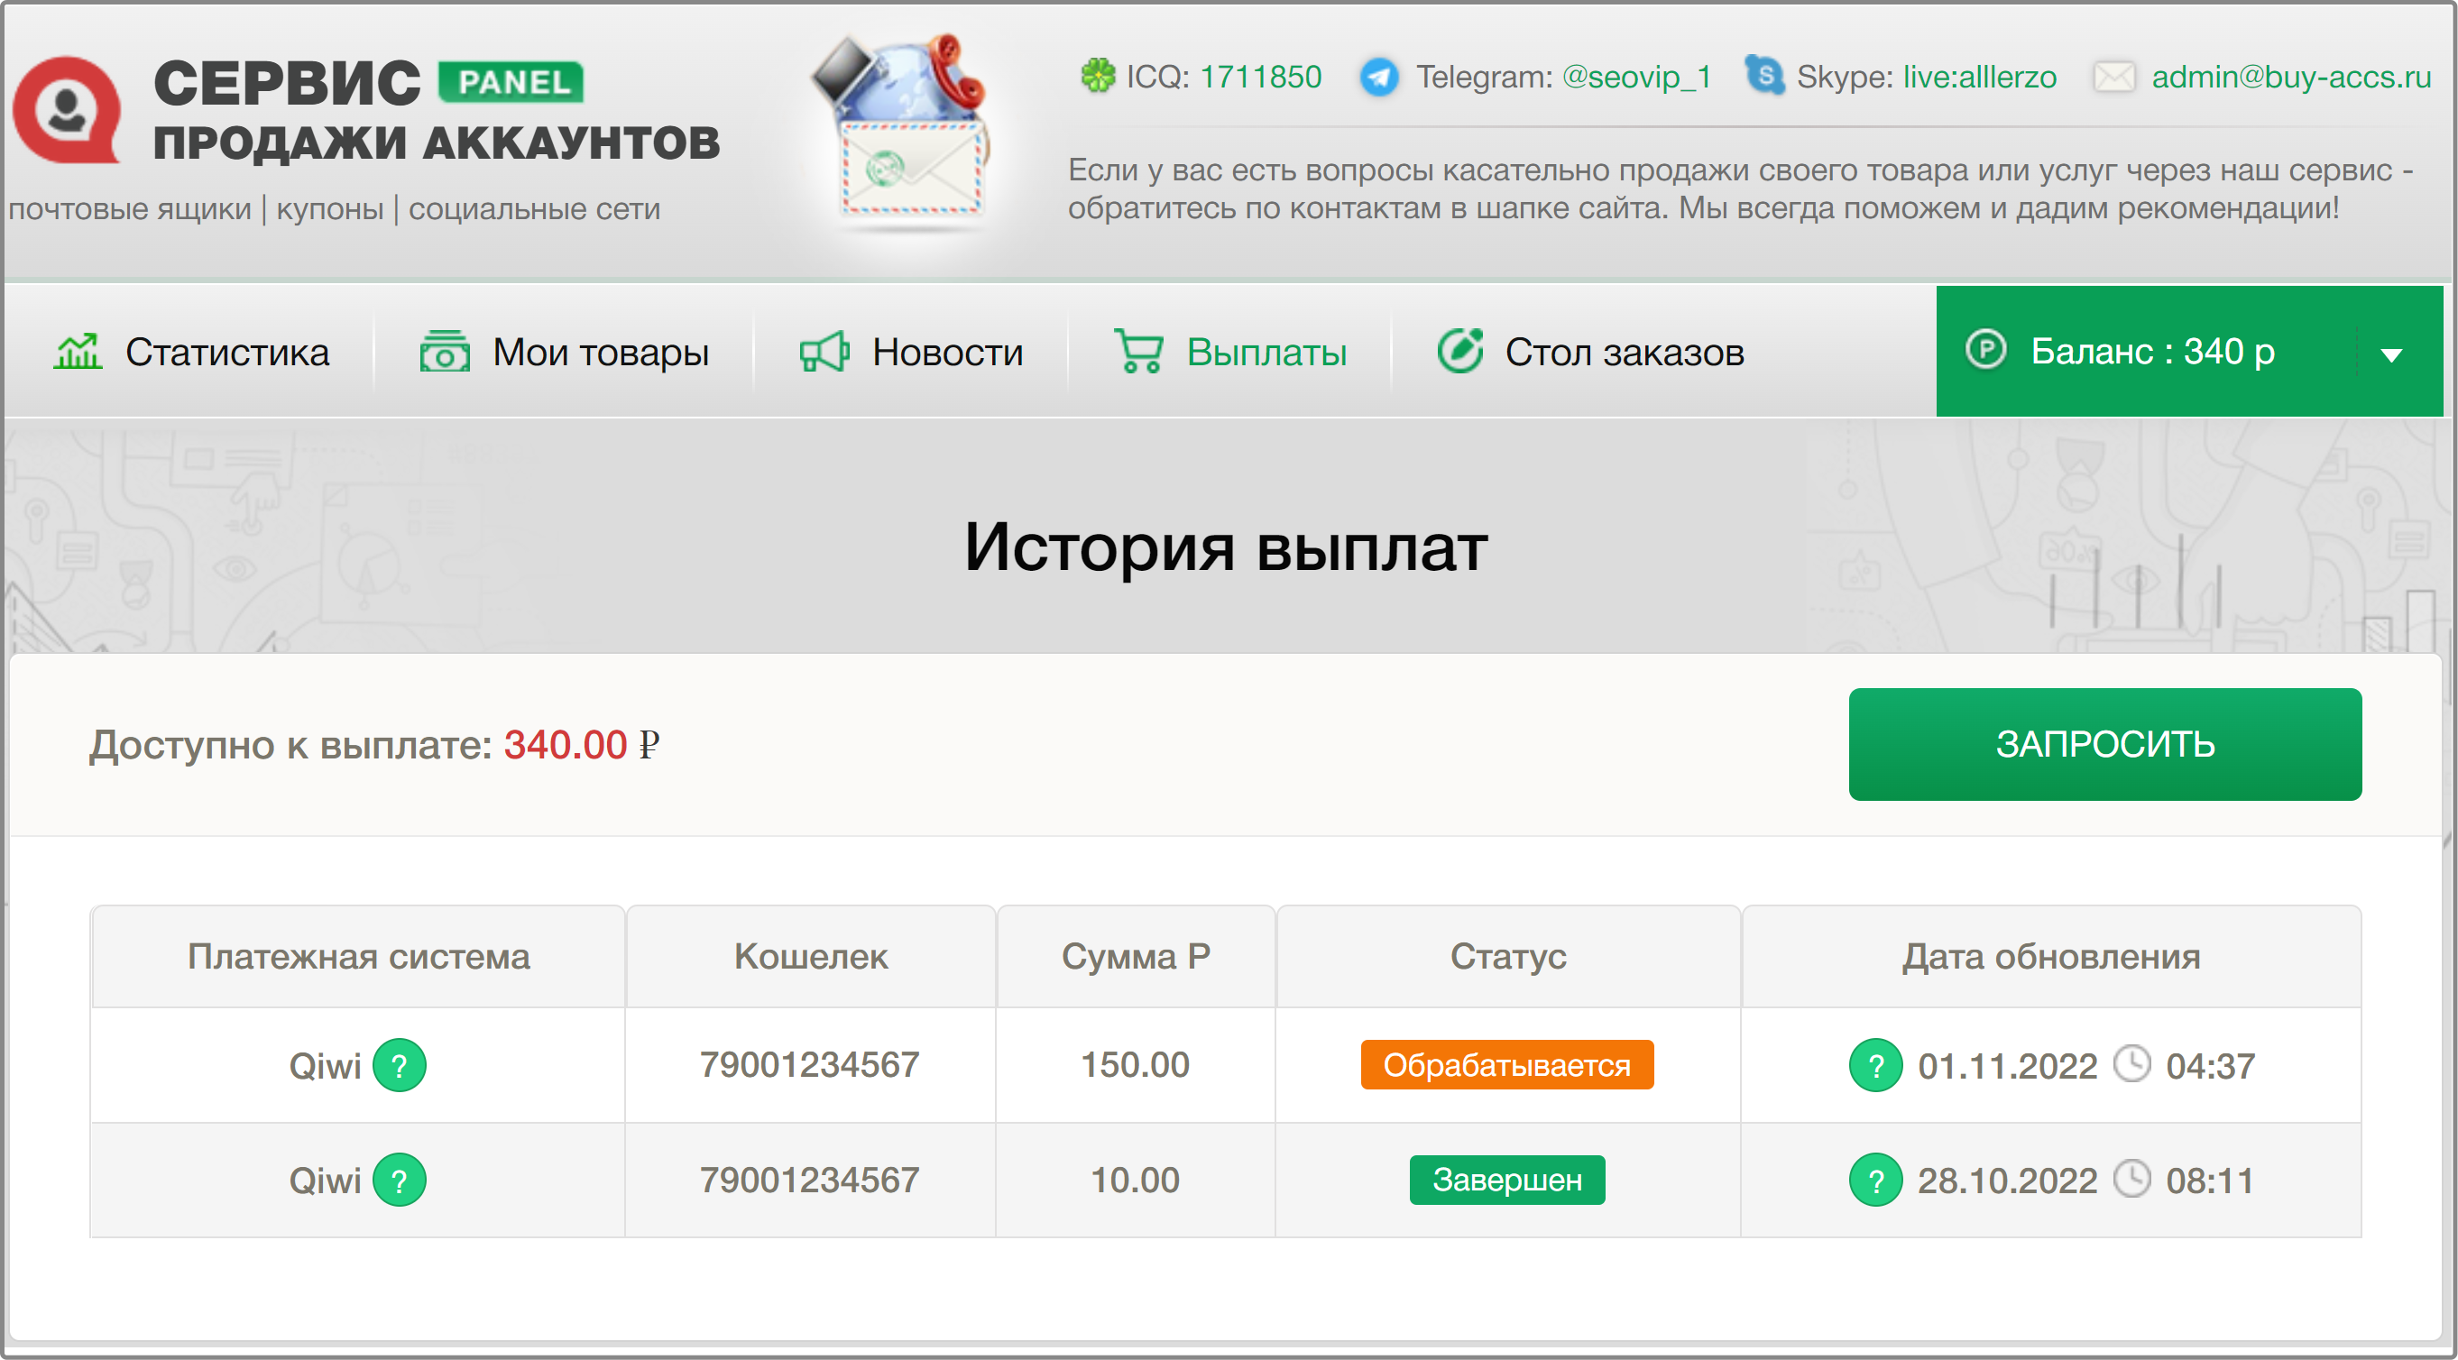The width and height of the screenshot is (2458, 1360).
Task: Click the ruble coin icon near Баланс
Action: (1985, 349)
